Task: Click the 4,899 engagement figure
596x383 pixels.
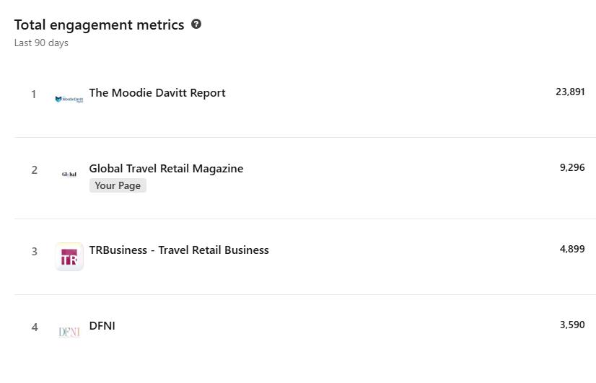Action: coord(572,249)
